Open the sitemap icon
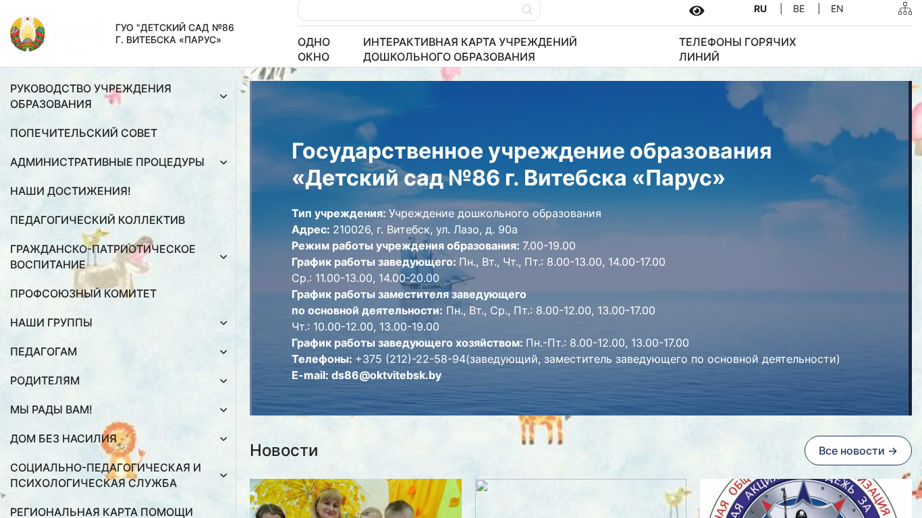 pyautogui.click(x=904, y=9)
